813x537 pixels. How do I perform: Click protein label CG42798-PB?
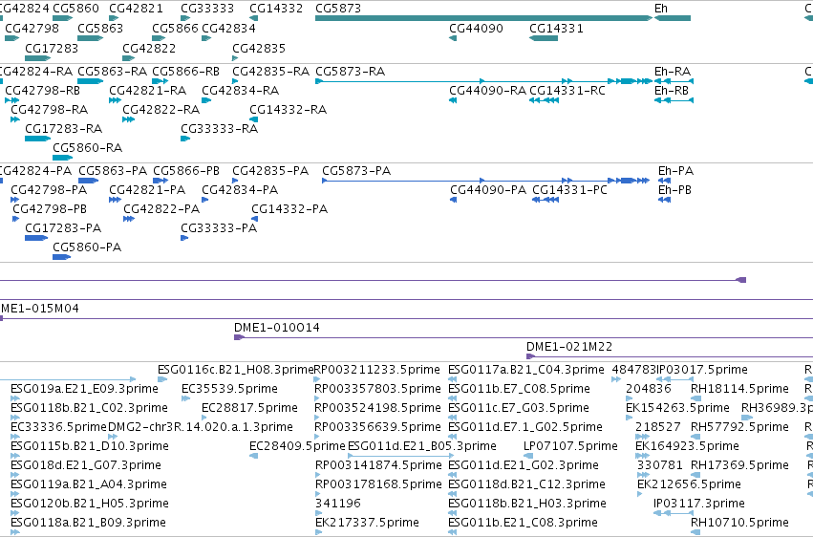tap(50, 209)
